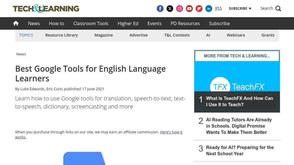The width and height of the screenshot is (294, 165).
Task: Click the "published 17 June 2021" text
Action: click(84, 89)
